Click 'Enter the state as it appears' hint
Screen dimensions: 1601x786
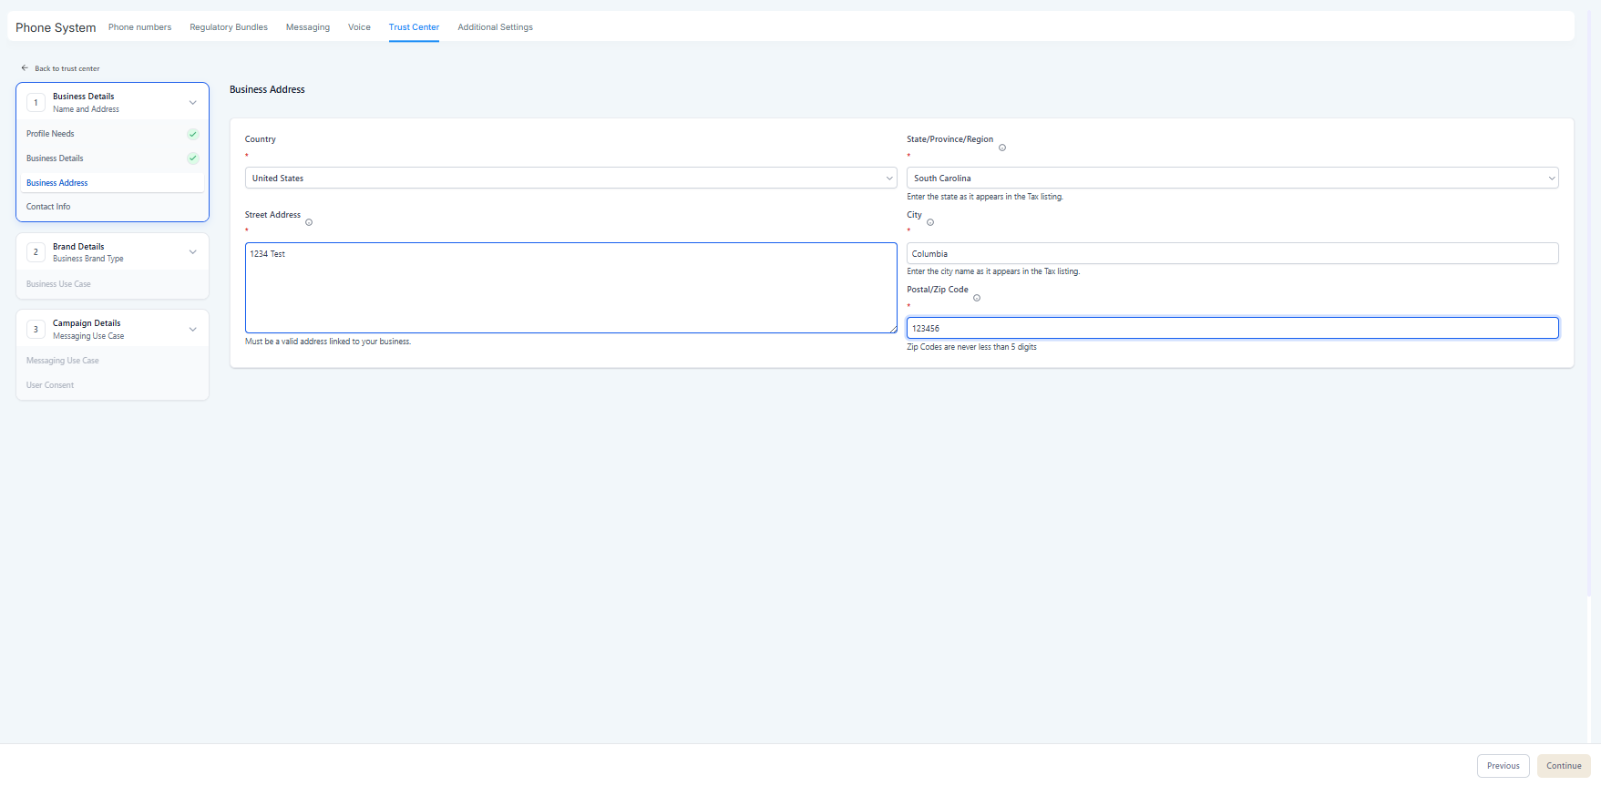click(985, 197)
